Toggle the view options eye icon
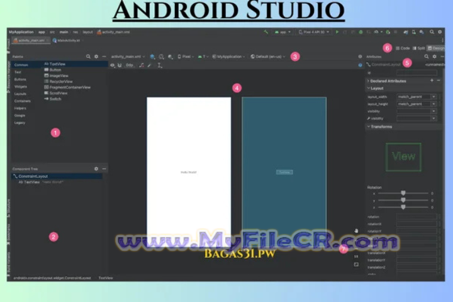453x302 pixels. point(113,65)
